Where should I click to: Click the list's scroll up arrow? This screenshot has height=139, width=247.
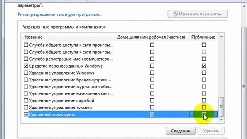[222, 36]
